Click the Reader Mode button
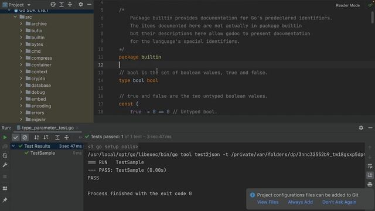Viewport: 375px width, 211px height. tap(347, 5)
